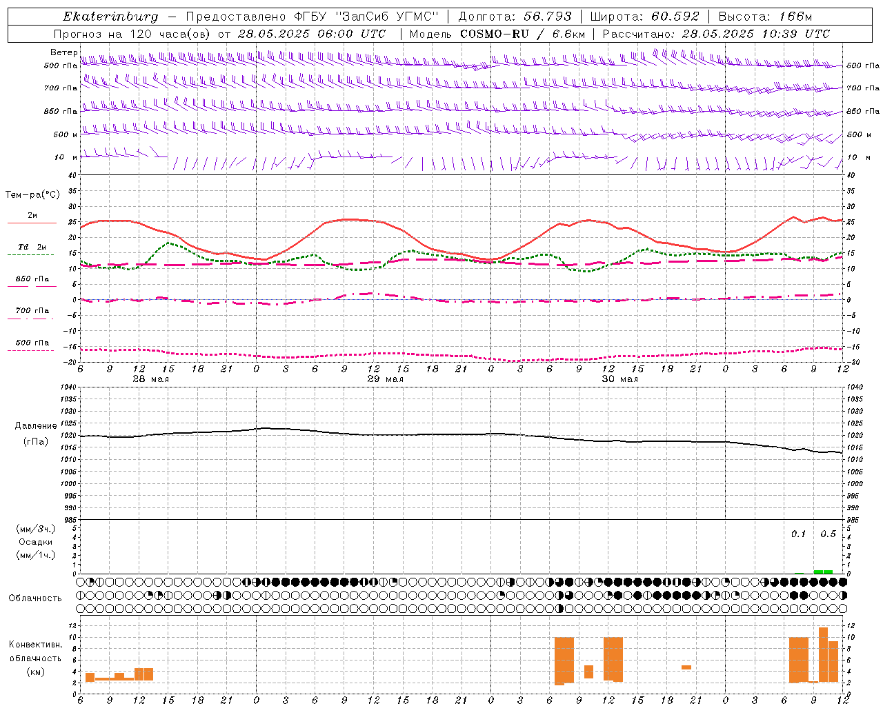Click the 'Модель COSMO-RU / 6.6км' model label
The height and width of the screenshot is (706, 883).
pyautogui.click(x=497, y=34)
